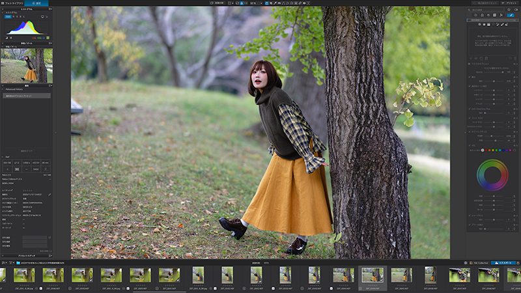Image resolution: width=521 pixels, height=293 pixels.
Task: Select the first fully visible filmstrip thumbnail
Action: click(24, 275)
